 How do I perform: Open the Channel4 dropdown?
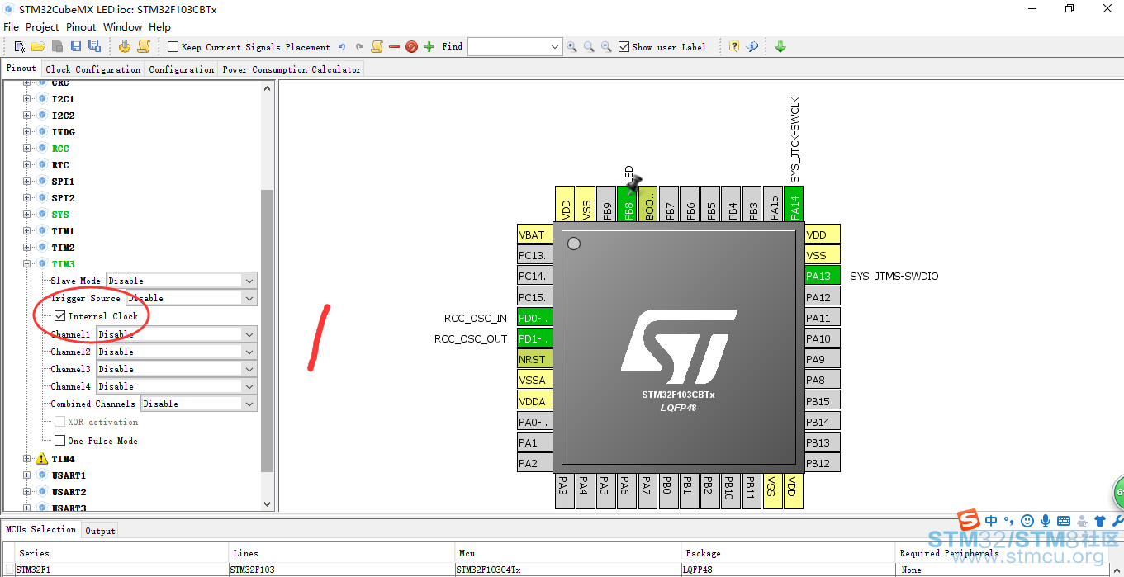point(249,386)
